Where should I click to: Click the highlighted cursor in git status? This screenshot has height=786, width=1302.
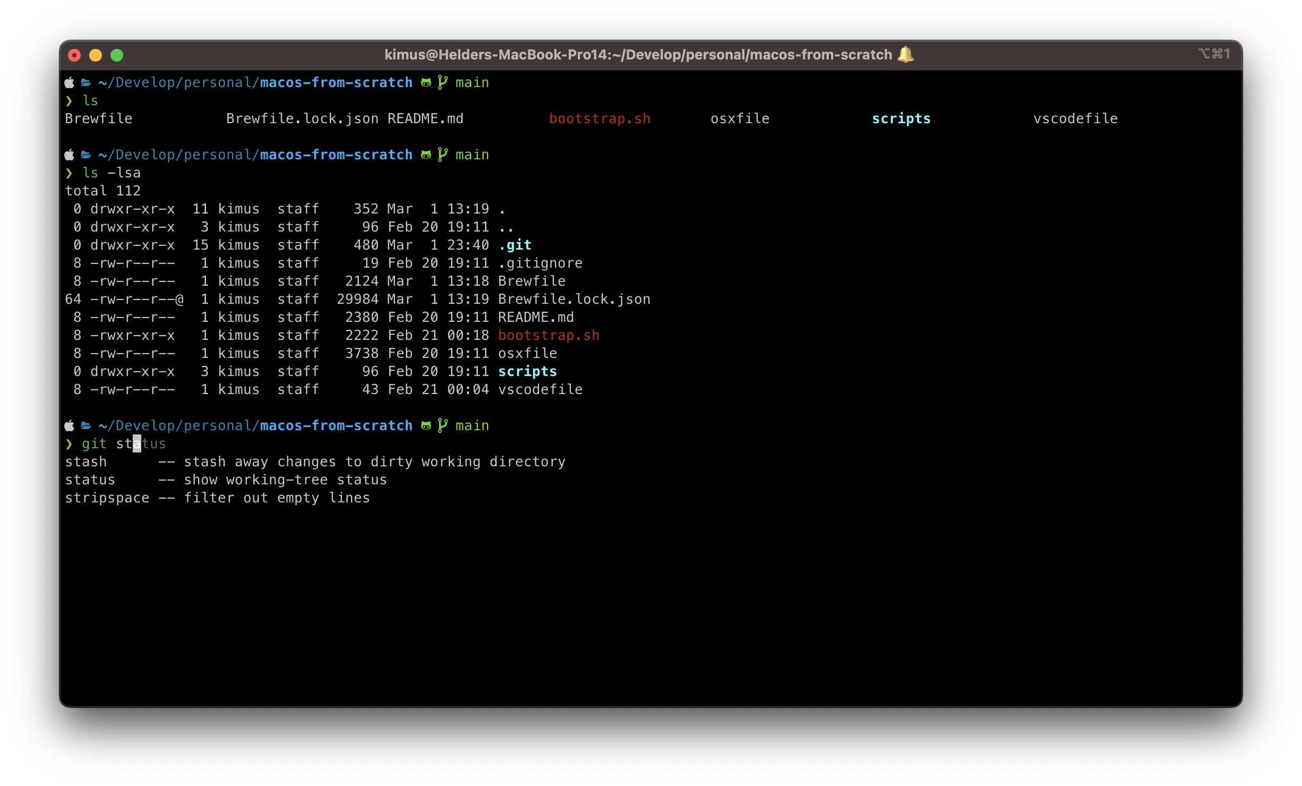click(137, 443)
